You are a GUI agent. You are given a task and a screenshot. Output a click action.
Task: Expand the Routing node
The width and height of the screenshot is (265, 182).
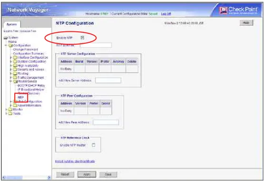(x=11, y=74)
